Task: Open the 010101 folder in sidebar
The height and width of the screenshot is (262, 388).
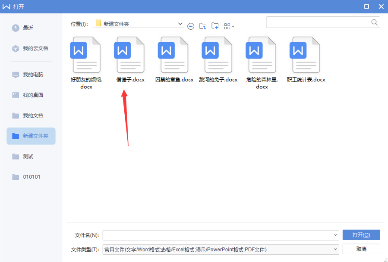Action: click(x=31, y=177)
